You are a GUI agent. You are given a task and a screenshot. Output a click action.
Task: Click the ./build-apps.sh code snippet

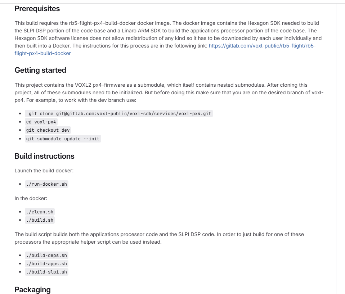point(46,263)
